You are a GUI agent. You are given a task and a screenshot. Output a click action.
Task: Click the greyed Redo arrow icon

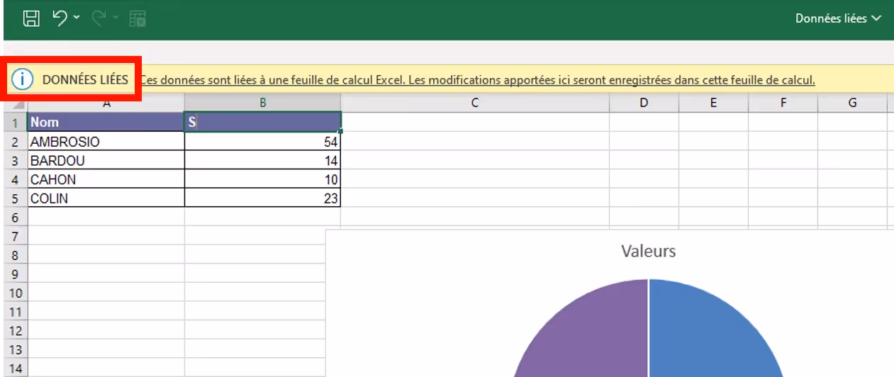[98, 19]
